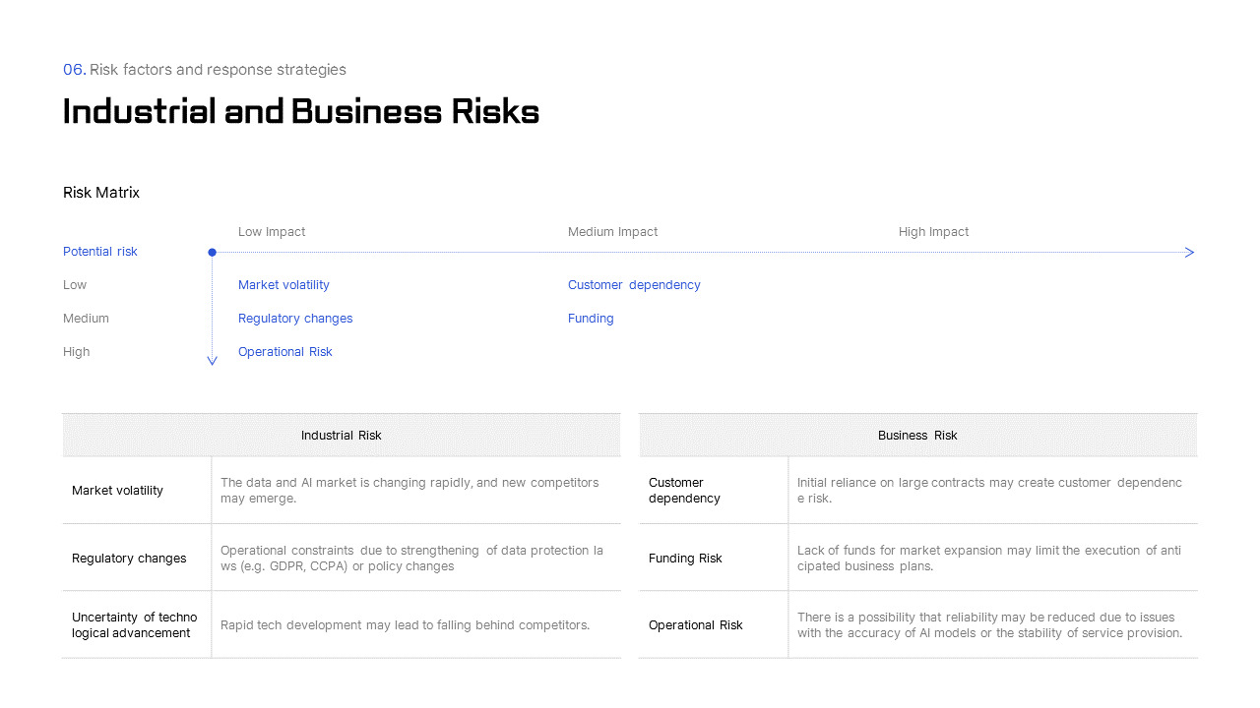The width and height of the screenshot is (1260, 708).
Task: Click the "Regulatory changes" table row label
Action: [129, 559]
